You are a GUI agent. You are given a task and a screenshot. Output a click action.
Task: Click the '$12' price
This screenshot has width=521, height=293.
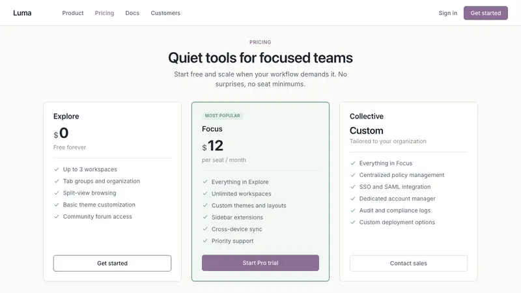point(213,146)
